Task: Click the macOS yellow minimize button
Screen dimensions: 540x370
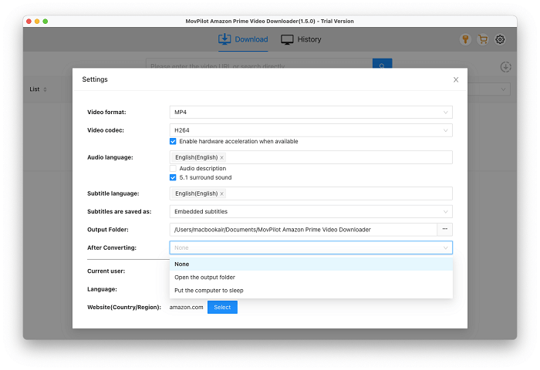Action: 37,22
